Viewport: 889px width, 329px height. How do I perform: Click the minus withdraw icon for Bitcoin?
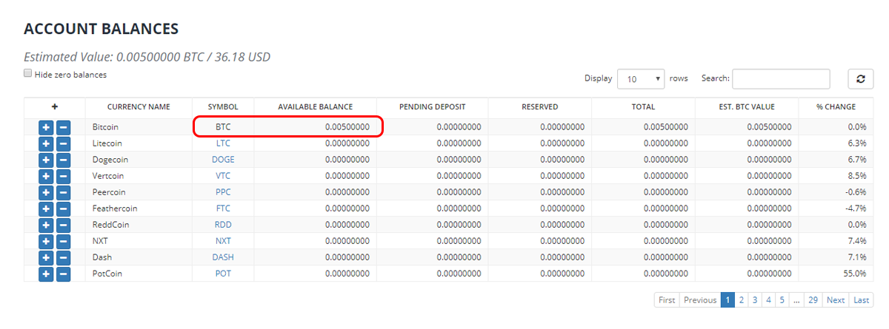tap(63, 127)
